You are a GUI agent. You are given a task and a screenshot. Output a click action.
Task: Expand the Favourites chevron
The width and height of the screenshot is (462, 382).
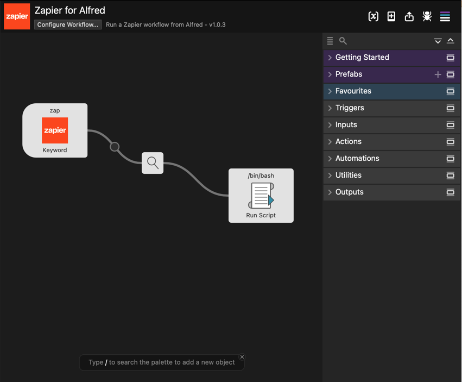pyautogui.click(x=330, y=91)
